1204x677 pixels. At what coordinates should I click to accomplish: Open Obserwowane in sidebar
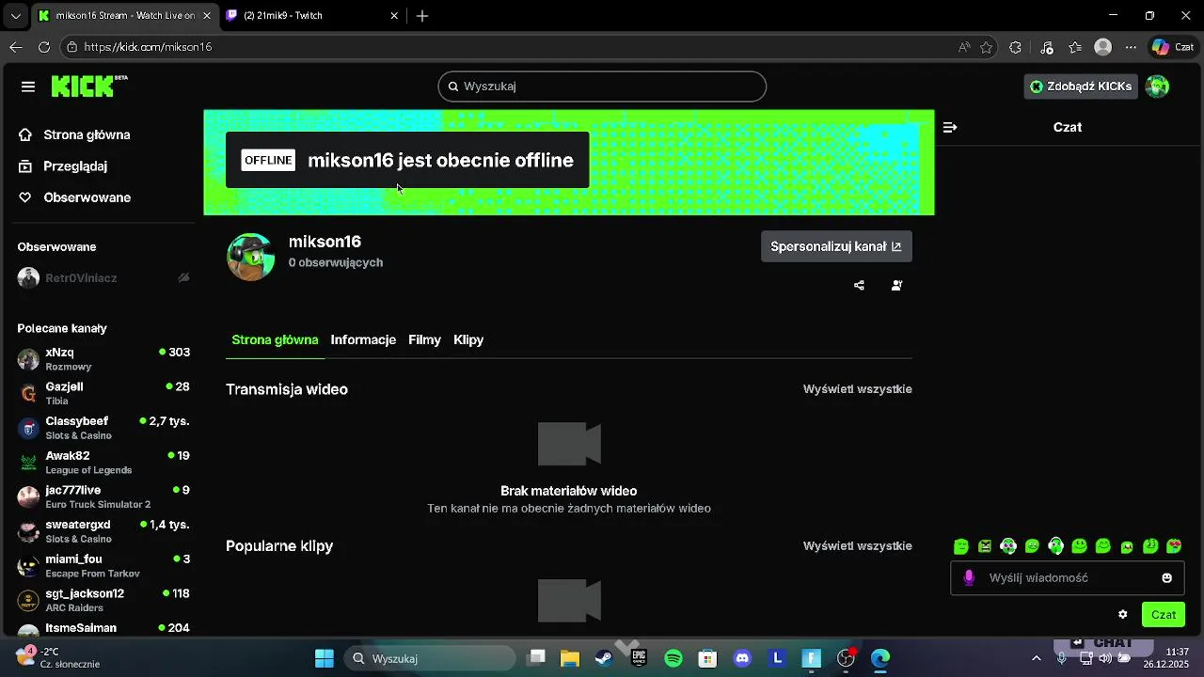(x=87, y=197)
